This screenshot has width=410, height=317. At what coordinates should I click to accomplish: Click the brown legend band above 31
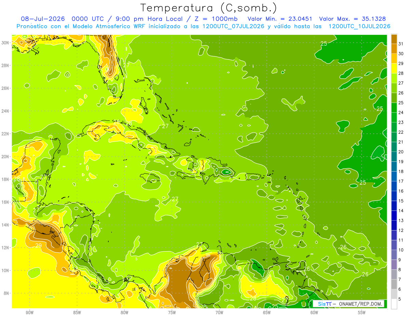pos(394,39)
